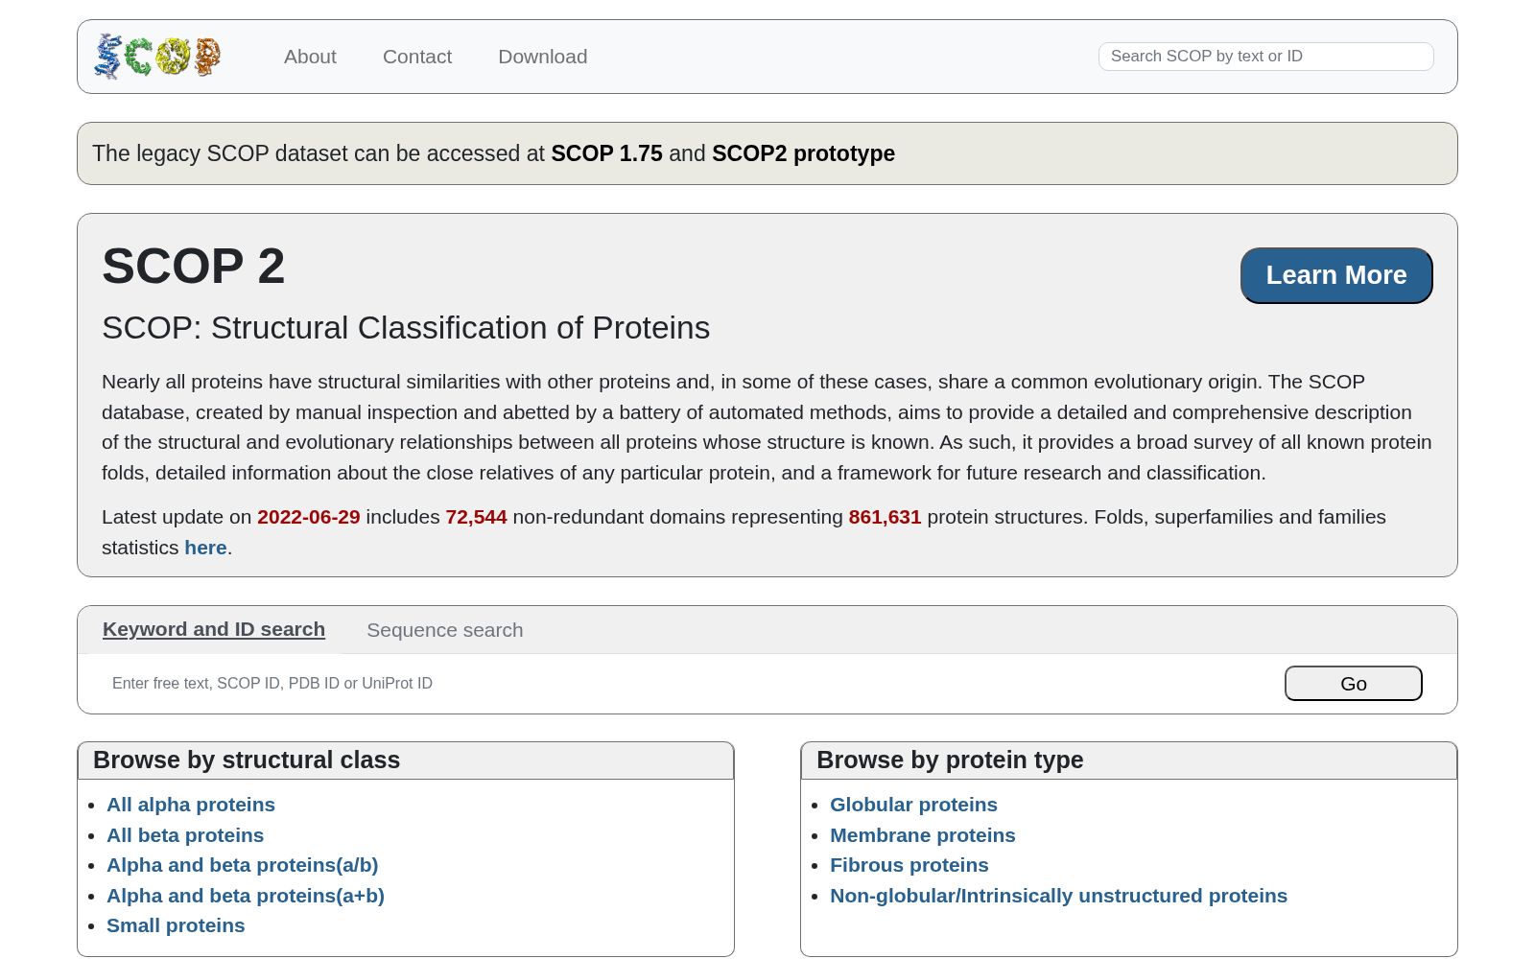1535x959 pixels.
Task: Open the statistics 'here' link
Action: [x=205, y=548]
